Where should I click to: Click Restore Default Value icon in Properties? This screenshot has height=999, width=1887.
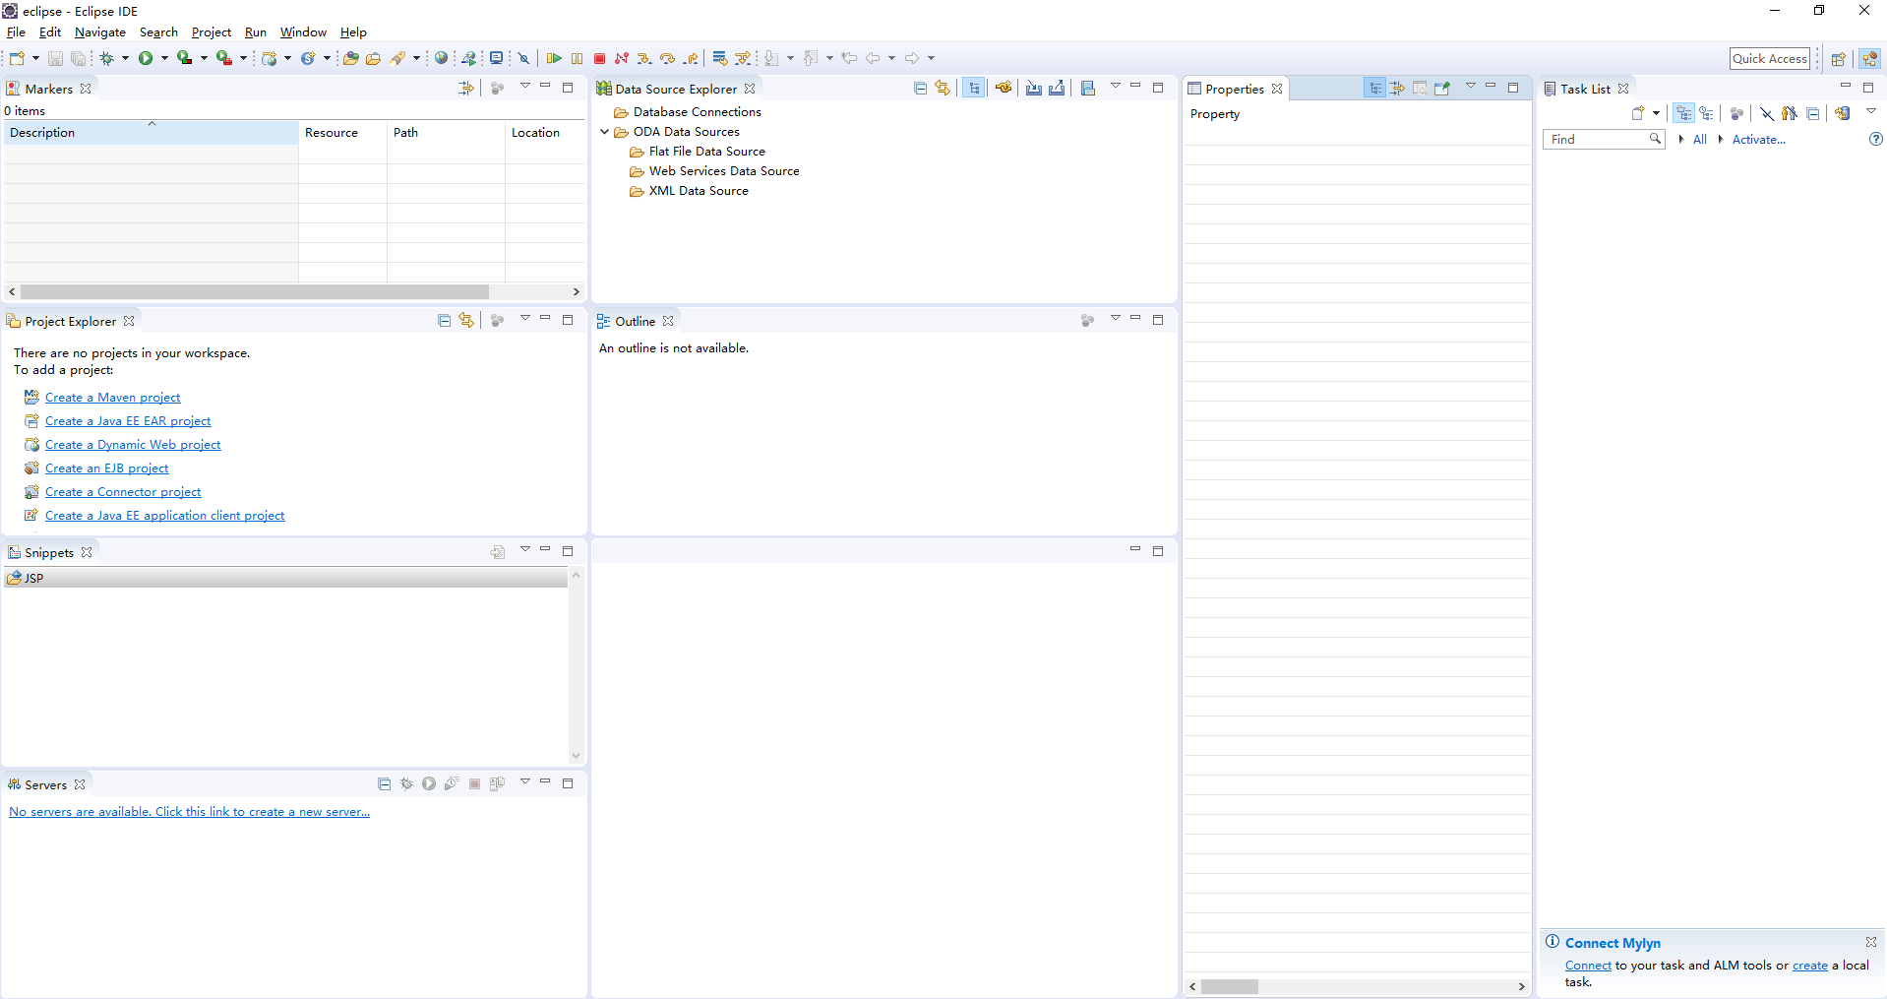click(x=1420, y=89)
